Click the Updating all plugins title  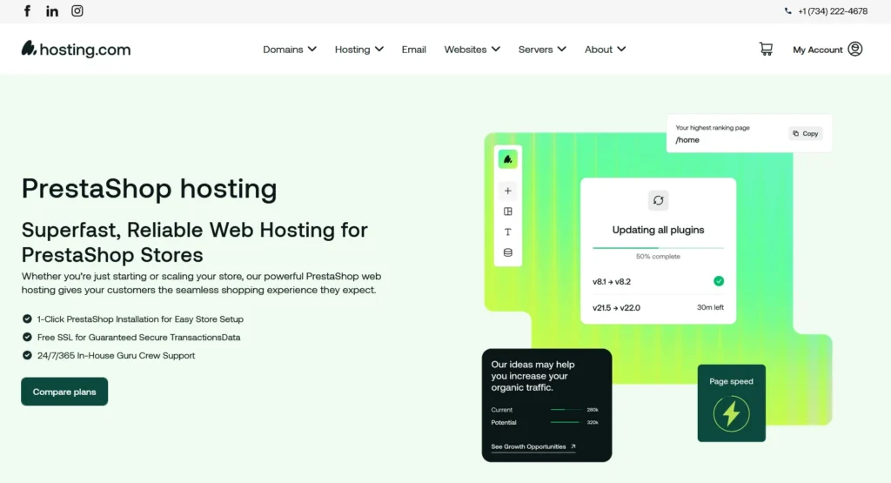(x=658, y=230)
